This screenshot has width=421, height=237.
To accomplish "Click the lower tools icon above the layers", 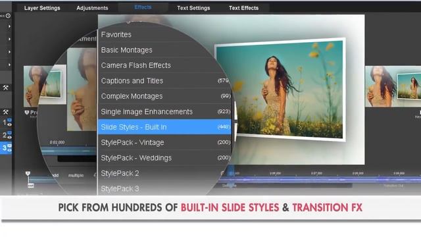I will click(6, 112).
